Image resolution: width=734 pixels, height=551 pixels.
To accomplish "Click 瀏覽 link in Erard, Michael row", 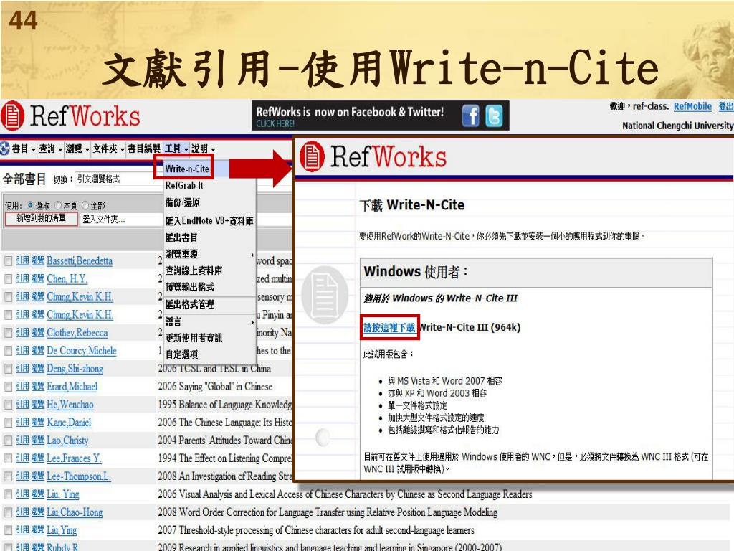I will [37, 387].
